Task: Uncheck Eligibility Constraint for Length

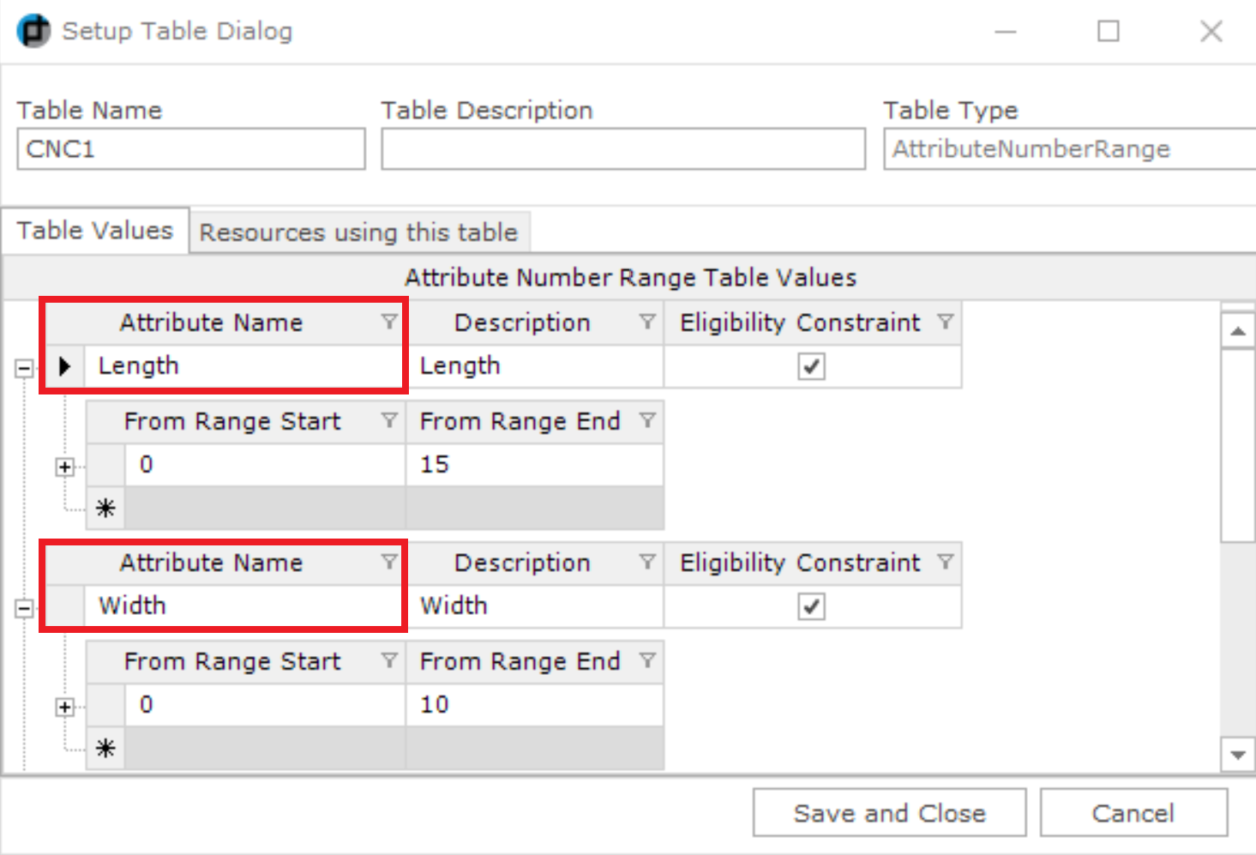Action: pos(811,366)
